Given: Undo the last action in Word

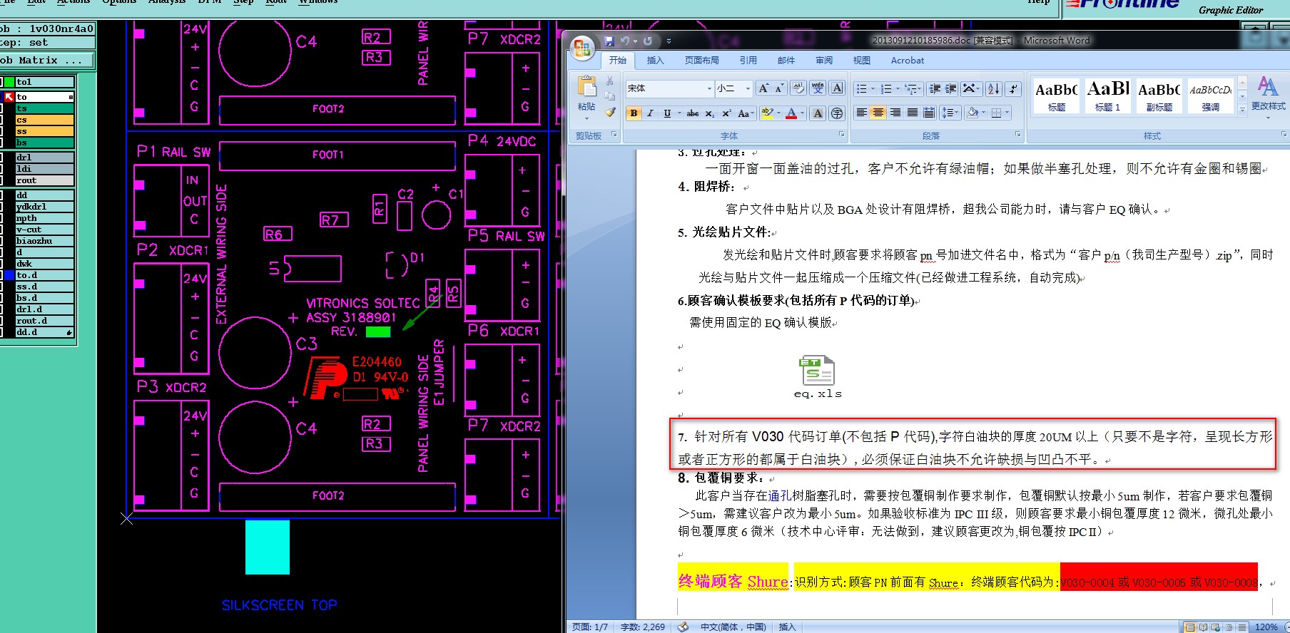Looking at the screenshot, I should coord(625,41).
